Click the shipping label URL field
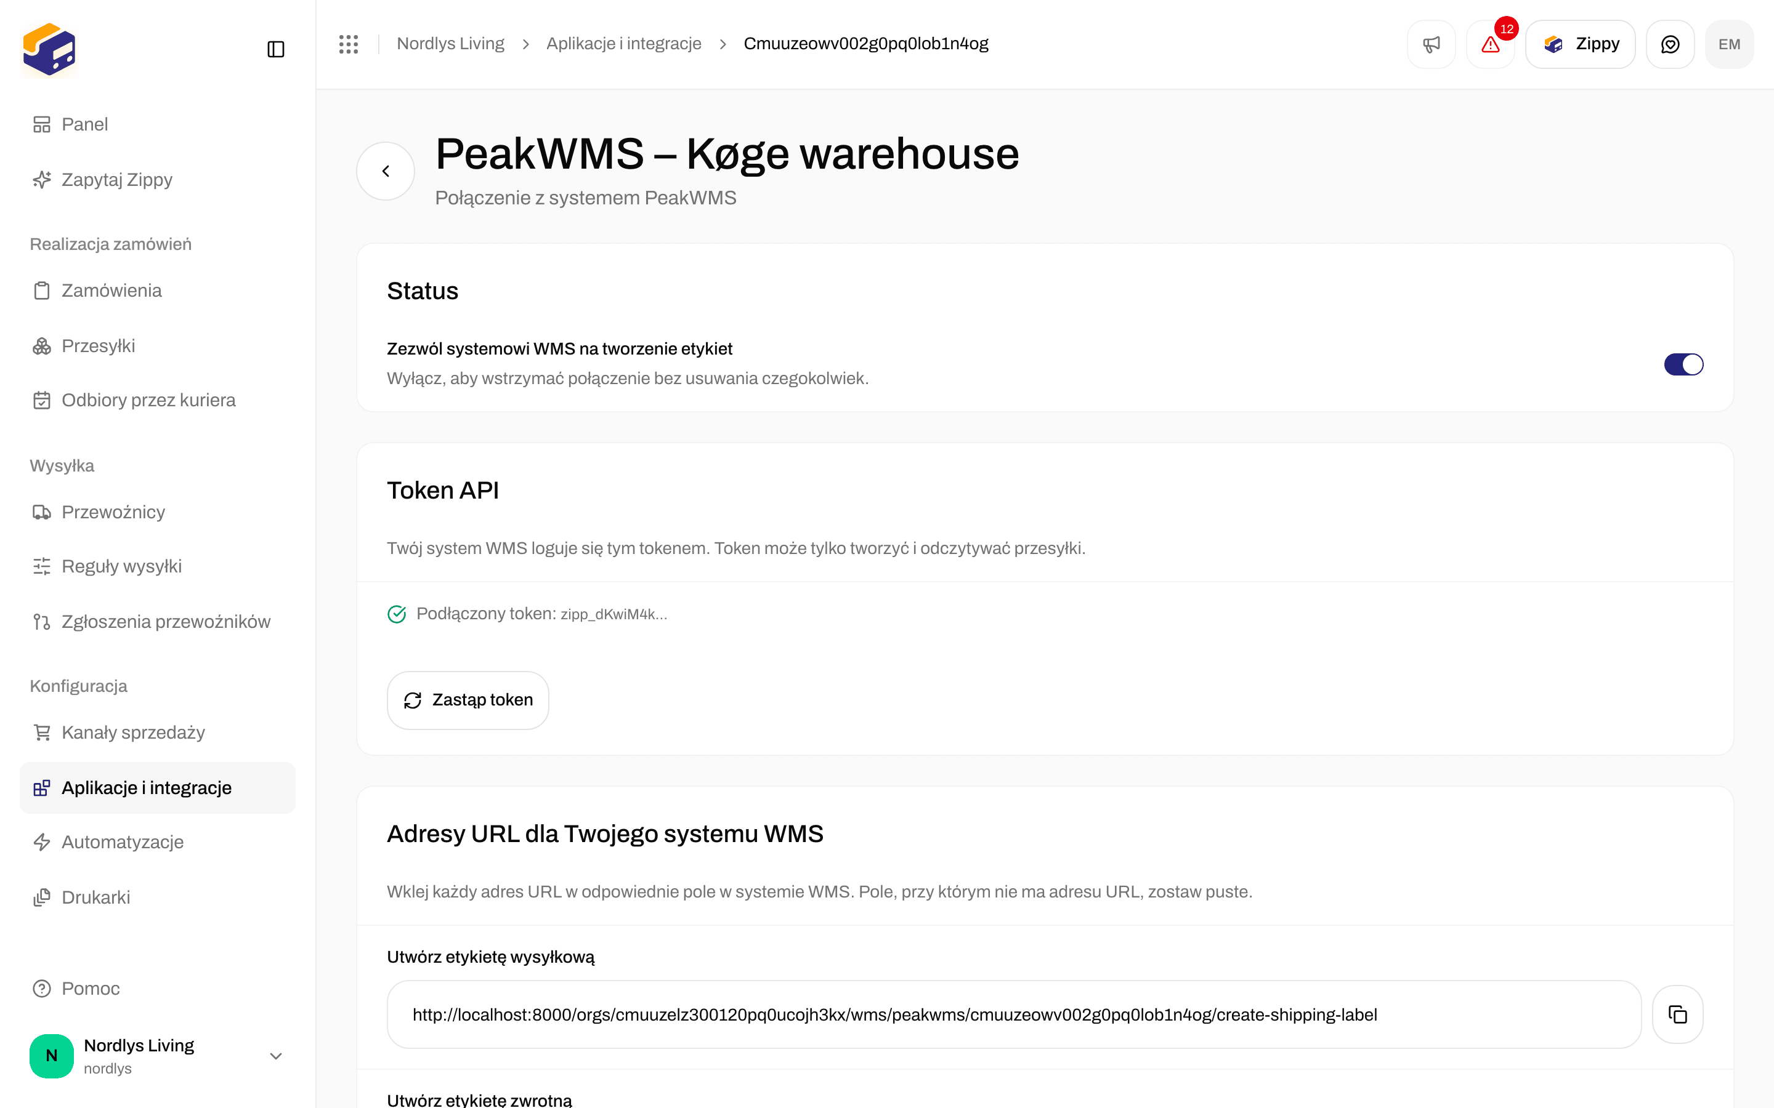1774x1108 pixels. 1013,1014
